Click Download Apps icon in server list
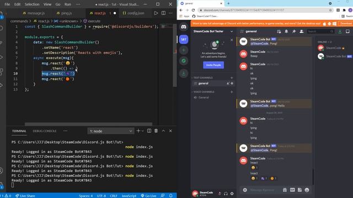Viewport: 353px width, 198px height. pos(184,73)
